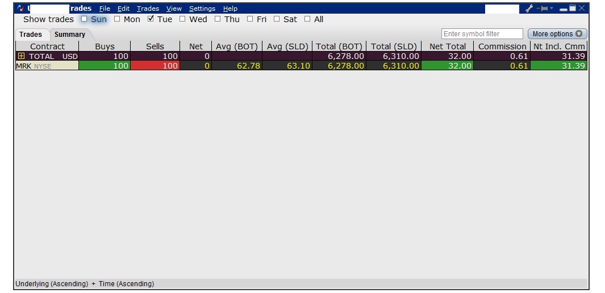This screenshot has height=293, width=605.
Task: Click the Show trades label
Action: pos(48,19)
